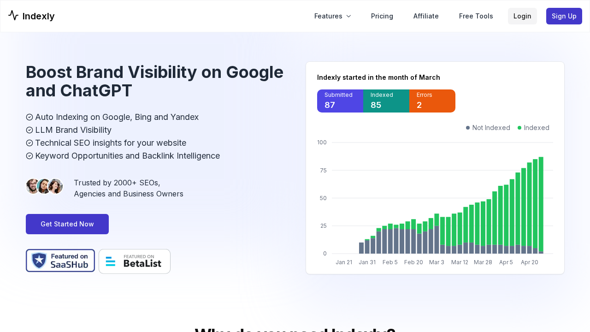
Task: Select the Submitted stat segment
Action: tap(340, 101)
